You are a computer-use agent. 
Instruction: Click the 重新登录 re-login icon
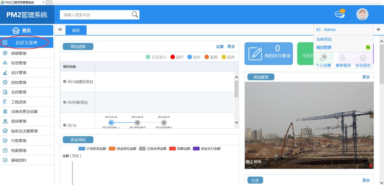343,58
